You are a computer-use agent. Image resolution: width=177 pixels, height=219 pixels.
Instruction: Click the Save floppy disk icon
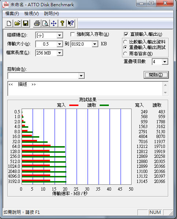click(x=26, y=23)
